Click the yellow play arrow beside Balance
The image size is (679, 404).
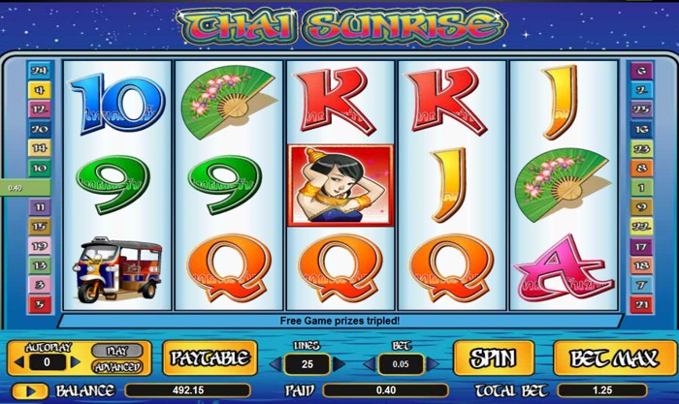click(x=30, y=391)
